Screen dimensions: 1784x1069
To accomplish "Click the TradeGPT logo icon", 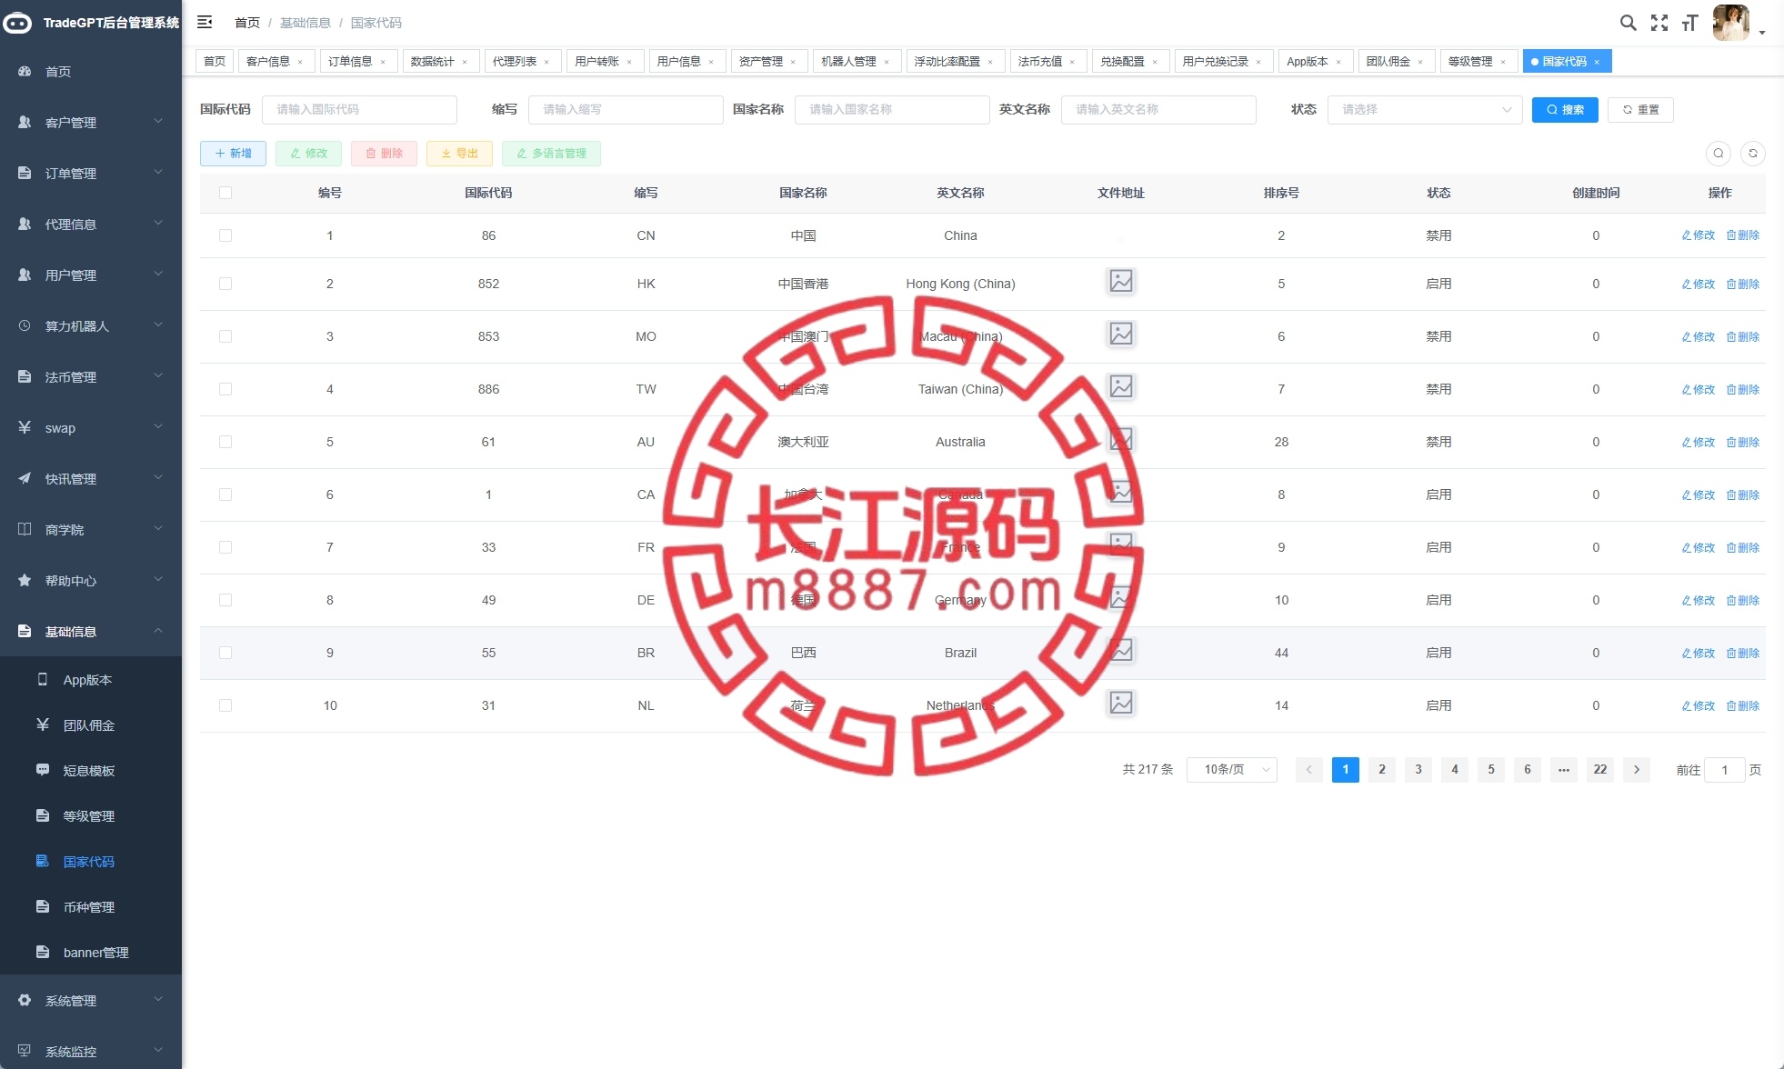I will (17, 23).
